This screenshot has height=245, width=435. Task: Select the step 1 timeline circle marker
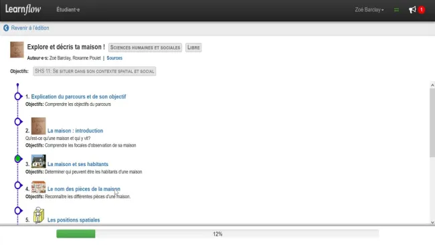(18, 96)
